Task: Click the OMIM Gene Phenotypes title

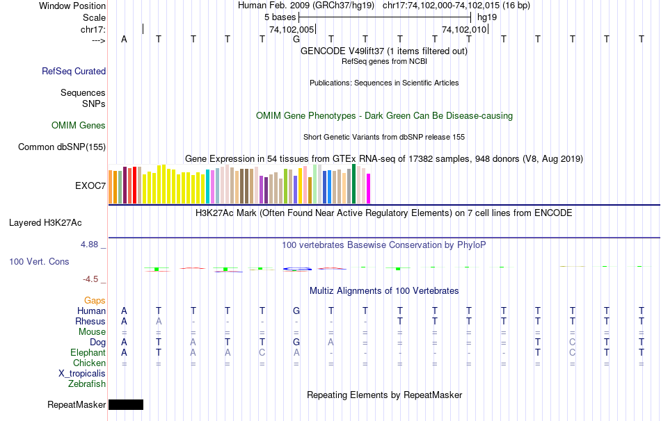Action: 384,116
